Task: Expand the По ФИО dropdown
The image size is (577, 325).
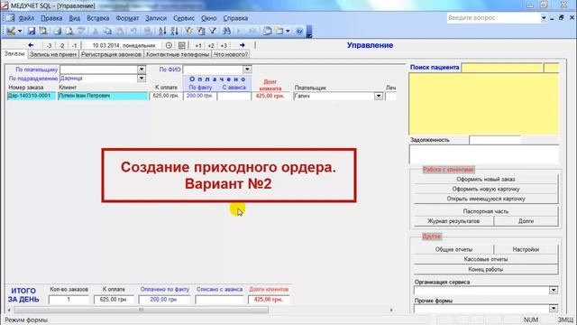Action: pos(247,70)
